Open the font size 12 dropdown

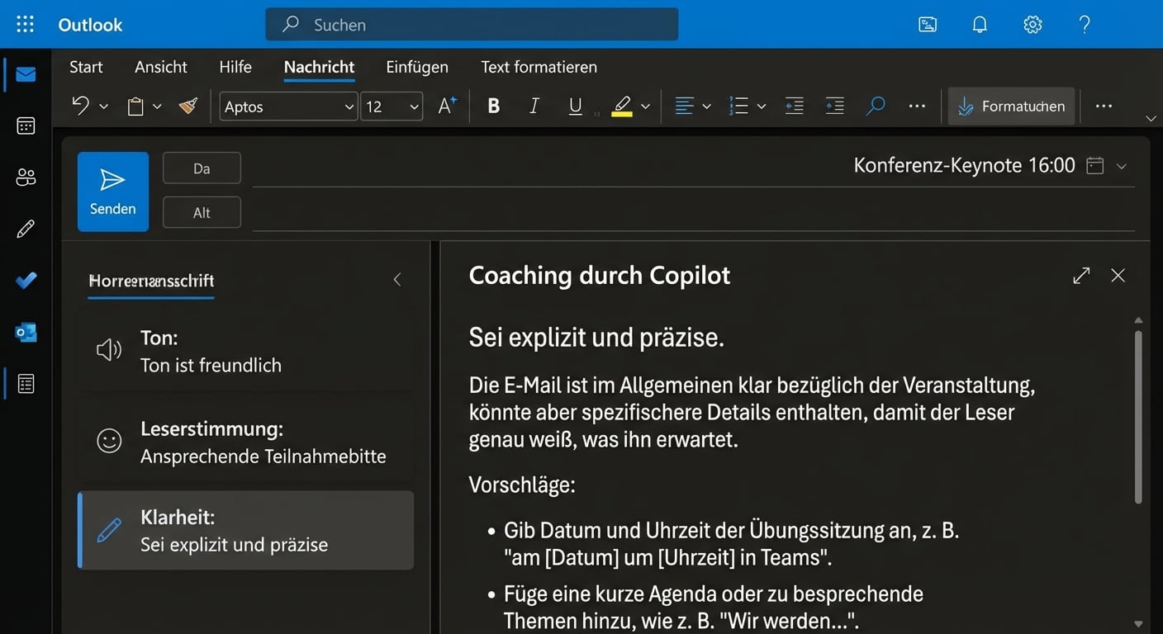(x=392, y=106)
